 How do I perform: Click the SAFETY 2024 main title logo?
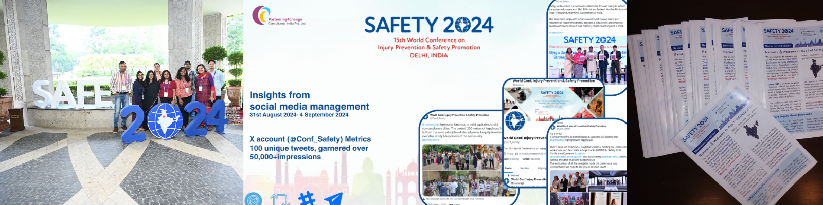tap(428, 25)
